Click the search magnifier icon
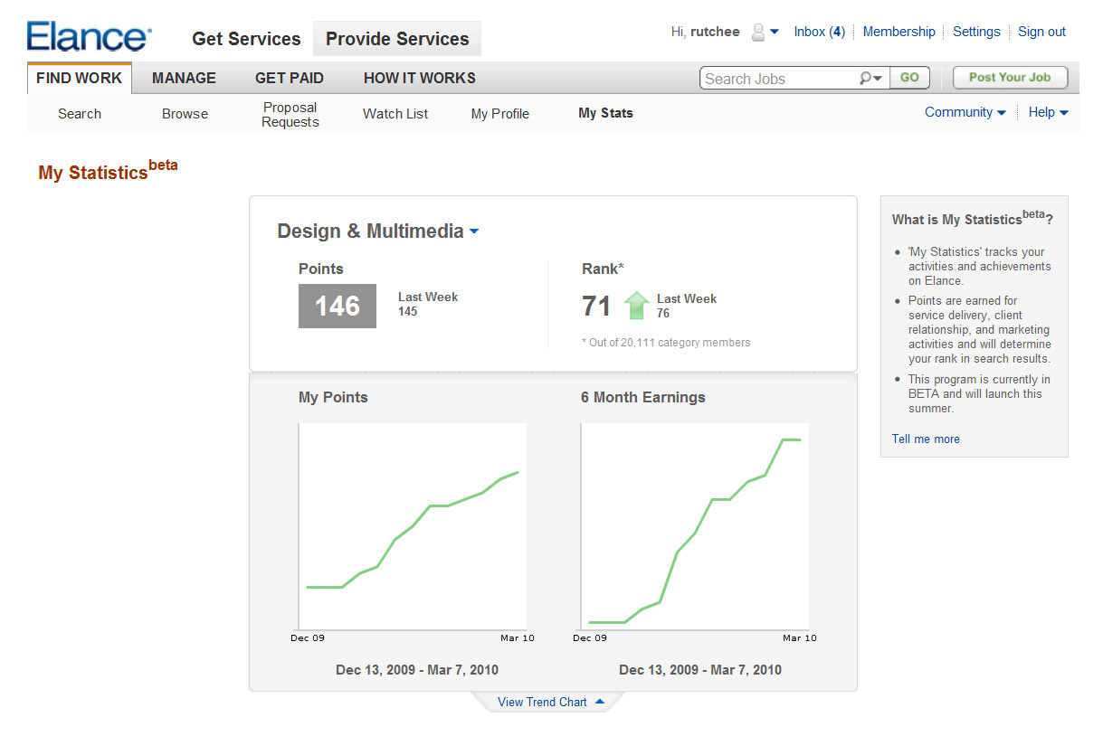Image resolution: width=1103 pixels, height=746 pixels. click(x=870, y=79)
